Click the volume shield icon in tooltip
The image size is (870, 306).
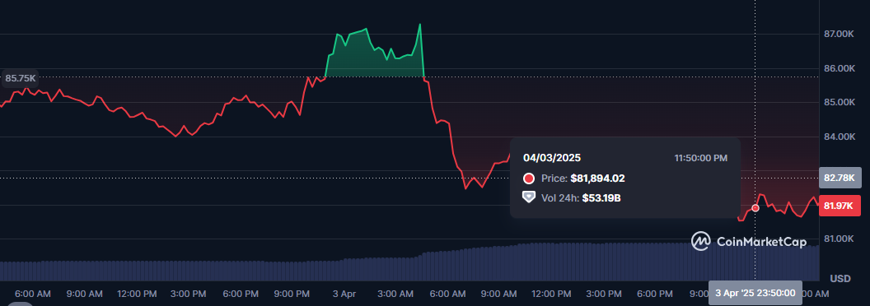[x=529, y=197]
